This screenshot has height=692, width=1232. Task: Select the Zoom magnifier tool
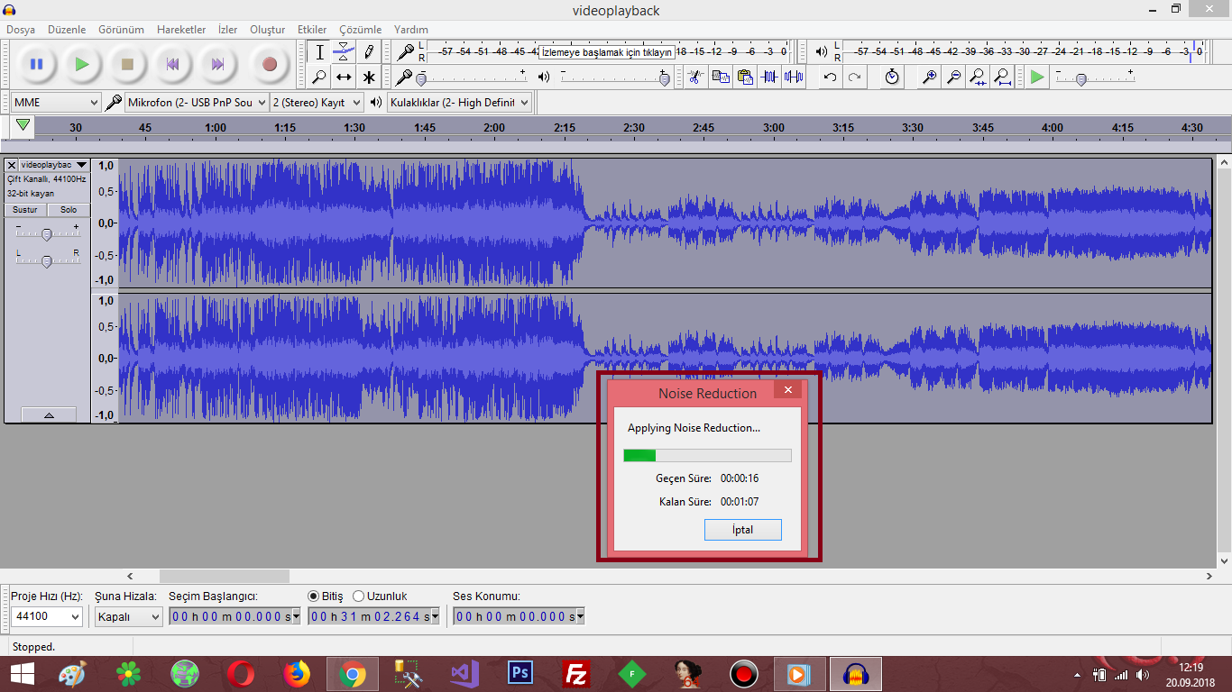[x=319, y=77]
